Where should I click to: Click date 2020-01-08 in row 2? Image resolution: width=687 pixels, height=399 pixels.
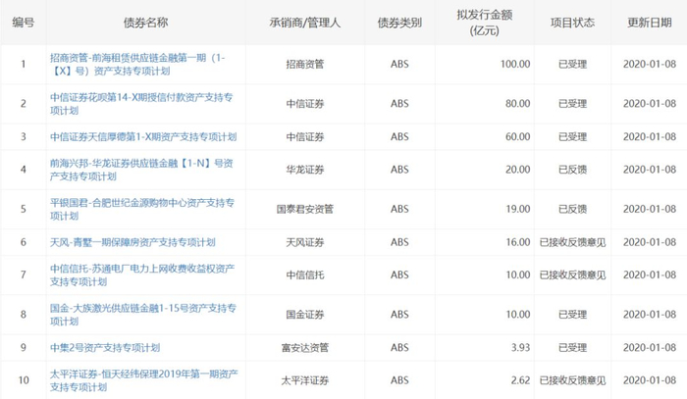(x=650, y=104)
